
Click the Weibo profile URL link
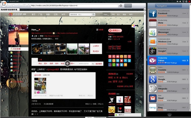click(x=42, y=33)
